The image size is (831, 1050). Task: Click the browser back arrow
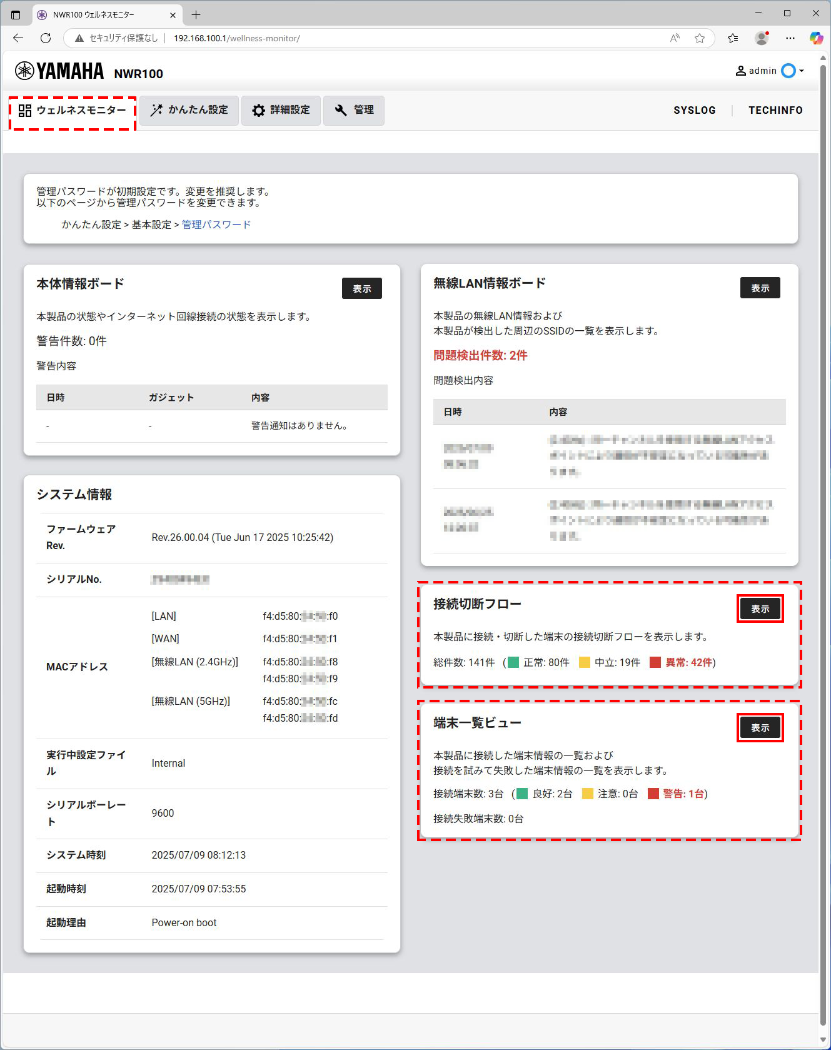click(x=18, y=38)
